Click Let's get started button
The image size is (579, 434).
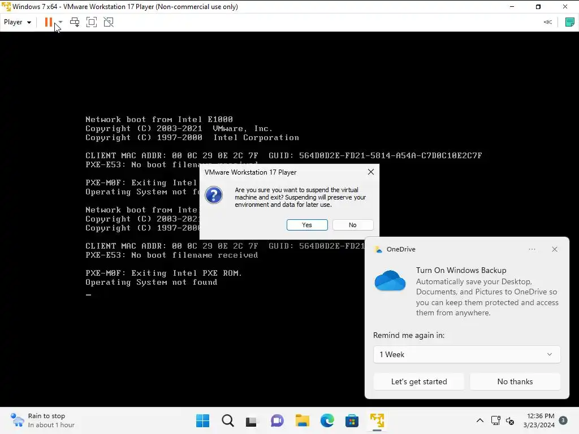coord(419,381)
